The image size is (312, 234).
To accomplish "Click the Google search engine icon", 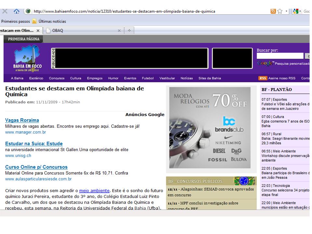I will point(295,11).
